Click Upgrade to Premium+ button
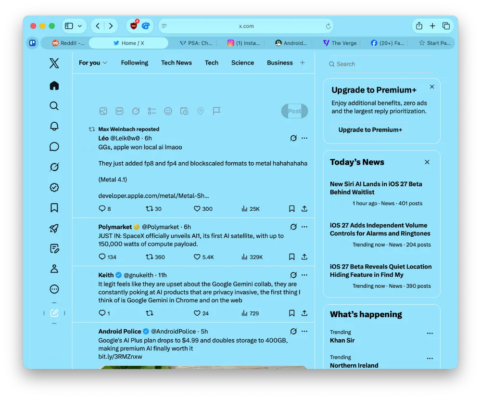The image size is (481, 399). [370, 130]
